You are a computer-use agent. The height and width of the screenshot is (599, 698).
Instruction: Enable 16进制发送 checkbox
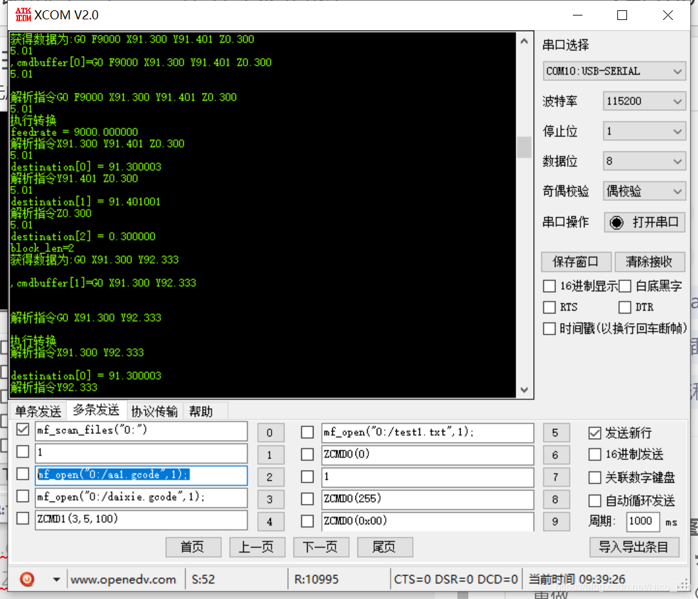(595, 455)
